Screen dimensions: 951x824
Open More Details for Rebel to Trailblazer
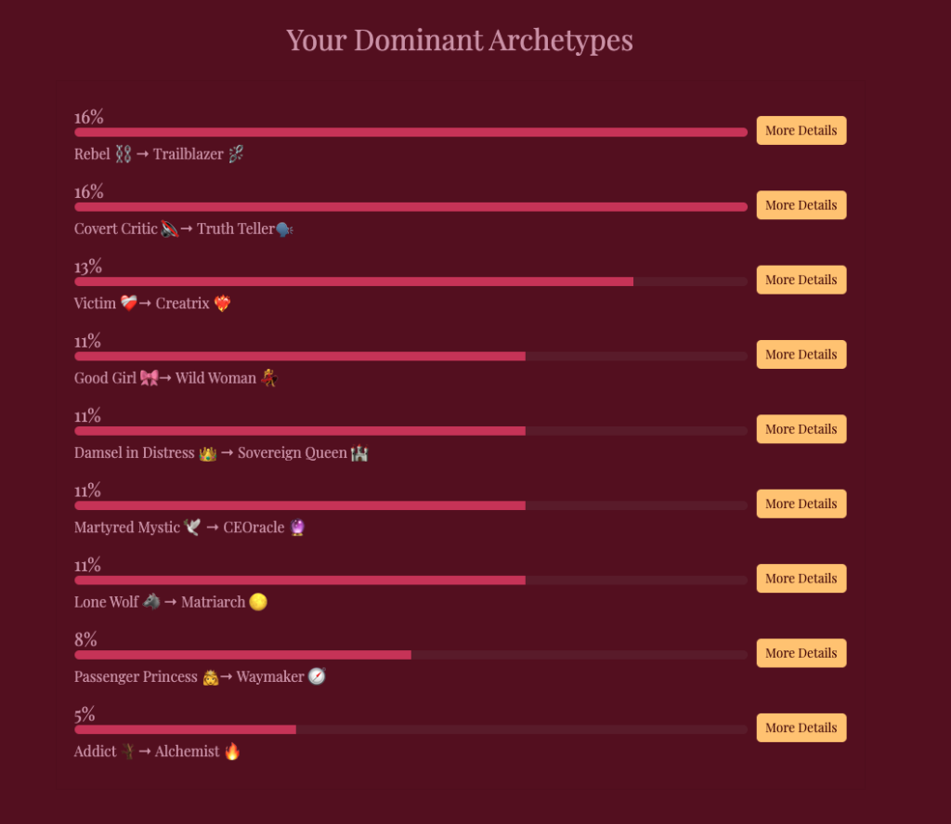click(x=801, y=131)
